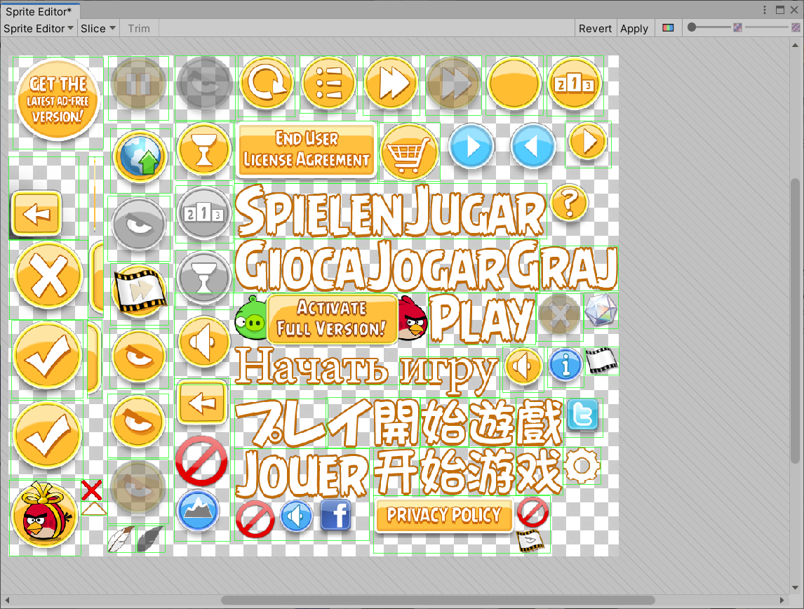
Task: Select the GIOCA text sprite
Action: coord(301,265)
